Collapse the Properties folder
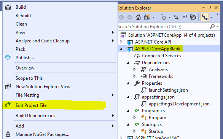223x139 pixels. (128, 83)
